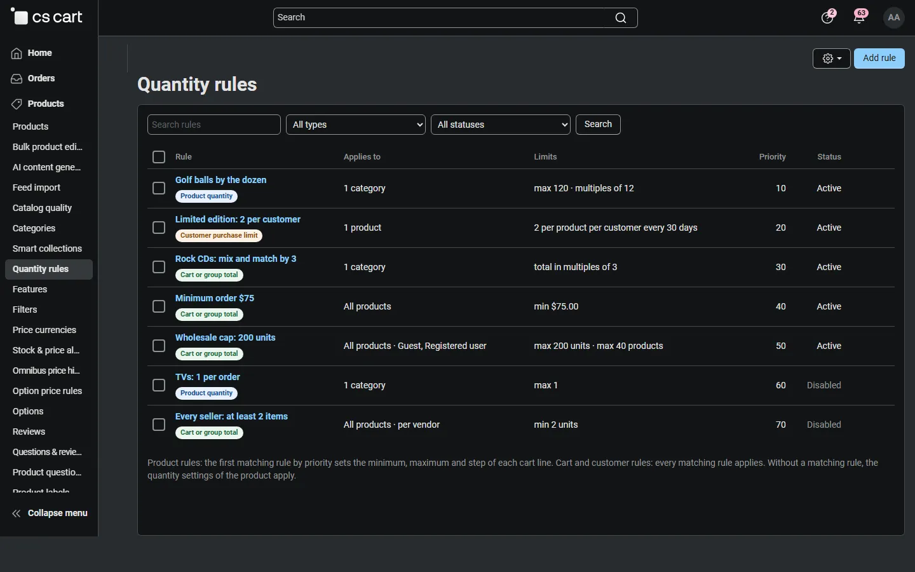Select Quantity rules in the sidebar
Screen dimensions: 915x572
(x=49, y=269)
